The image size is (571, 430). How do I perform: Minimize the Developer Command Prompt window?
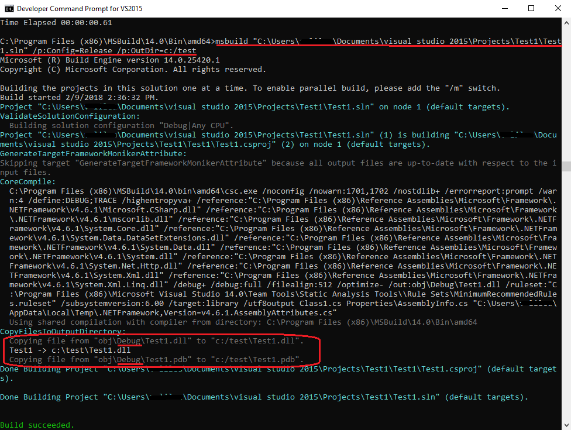click(505, 8)
